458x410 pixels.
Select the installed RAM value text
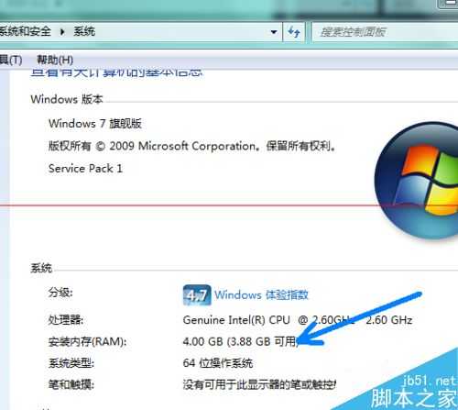(240, 341)
